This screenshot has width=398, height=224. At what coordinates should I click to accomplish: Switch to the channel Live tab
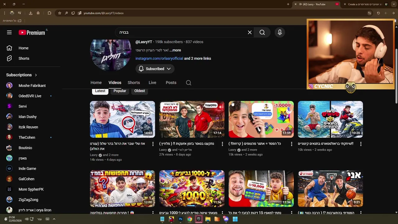click(152, 83)
